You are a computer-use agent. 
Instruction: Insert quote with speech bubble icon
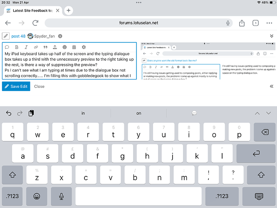tap(7, 47)
